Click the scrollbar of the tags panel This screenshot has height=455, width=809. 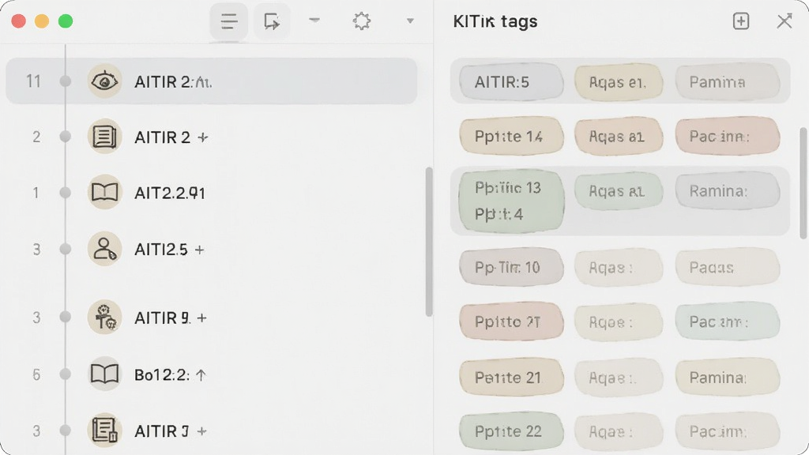(x=803, y=182)
